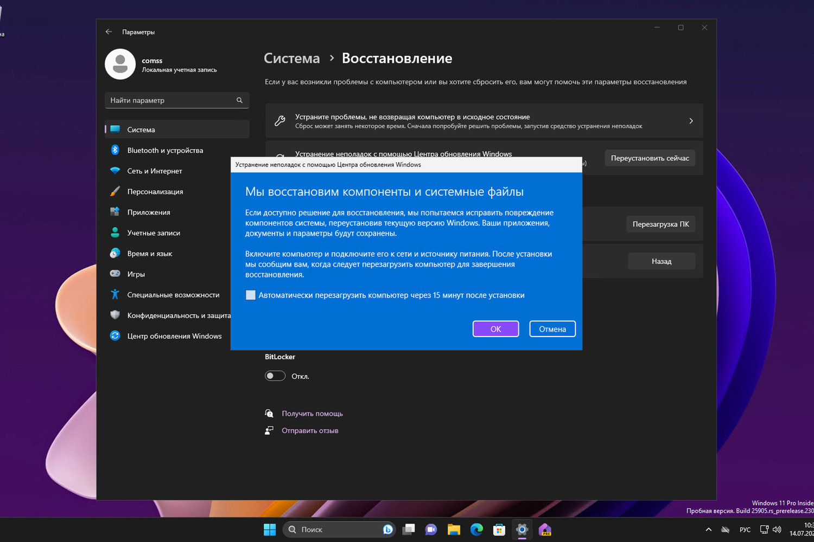This screenshot has width=814, height=542.
Task: Select the Приложения sidebar icon
Action: (x=115, y=212)
